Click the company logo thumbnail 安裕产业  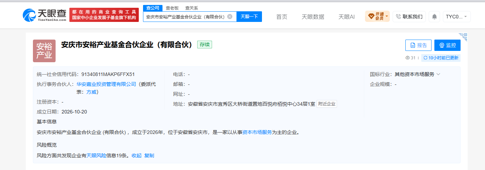tap(44, 51)
